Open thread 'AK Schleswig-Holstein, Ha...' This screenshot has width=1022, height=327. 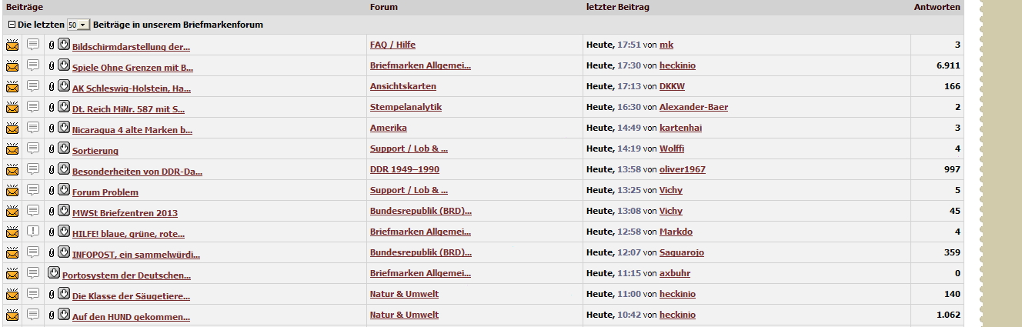click(x=132, y=88)
